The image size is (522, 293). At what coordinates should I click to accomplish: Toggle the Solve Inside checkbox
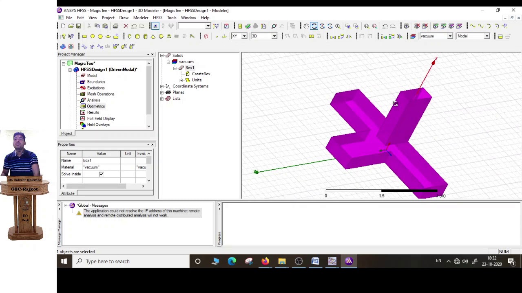tap(101, 174)
